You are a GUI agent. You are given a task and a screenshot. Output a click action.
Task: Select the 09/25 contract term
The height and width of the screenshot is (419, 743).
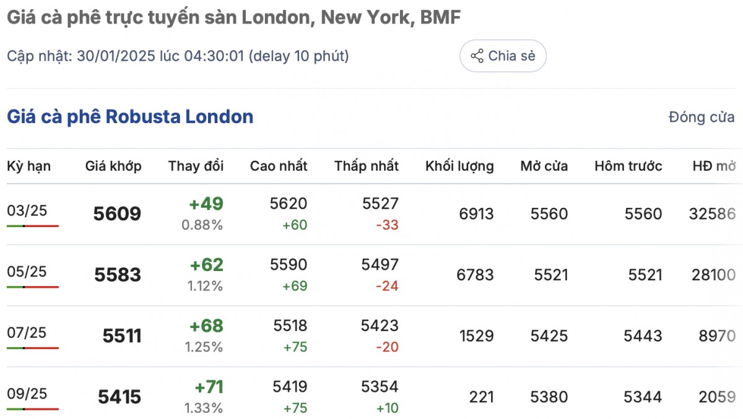[x=27, y=394]
